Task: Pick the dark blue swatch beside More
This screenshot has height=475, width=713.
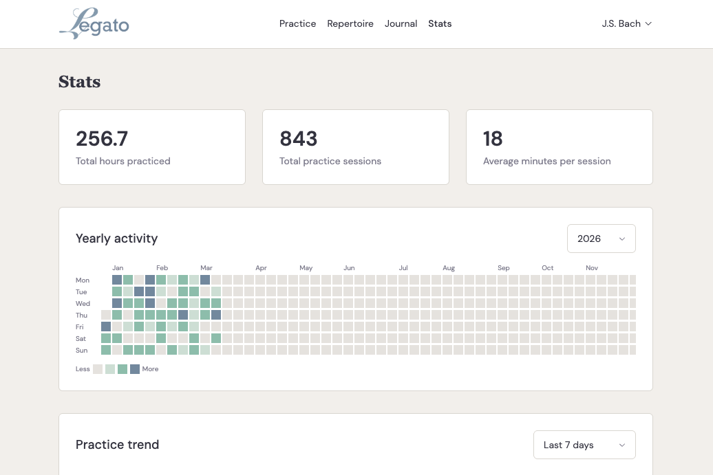Action: [x=135, y=369]
